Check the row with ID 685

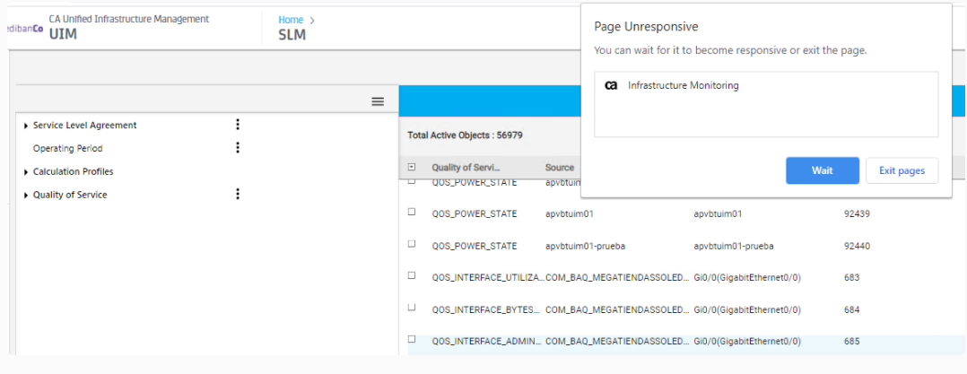click(412, 338)
